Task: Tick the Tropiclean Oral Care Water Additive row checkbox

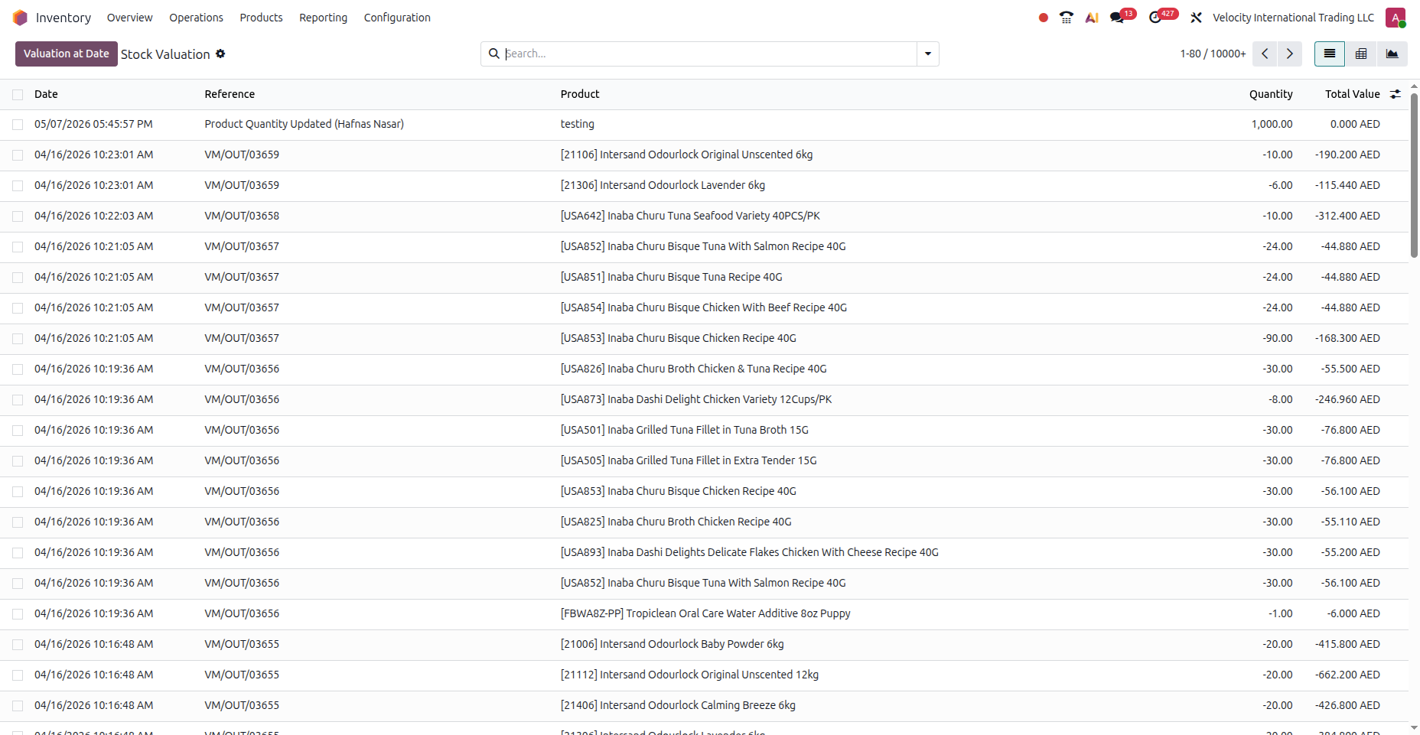Action: (x=18, y=614)
